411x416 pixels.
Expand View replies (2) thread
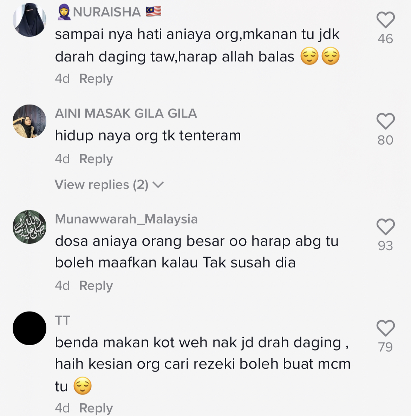pyautogui.click(x=109, y=184)
